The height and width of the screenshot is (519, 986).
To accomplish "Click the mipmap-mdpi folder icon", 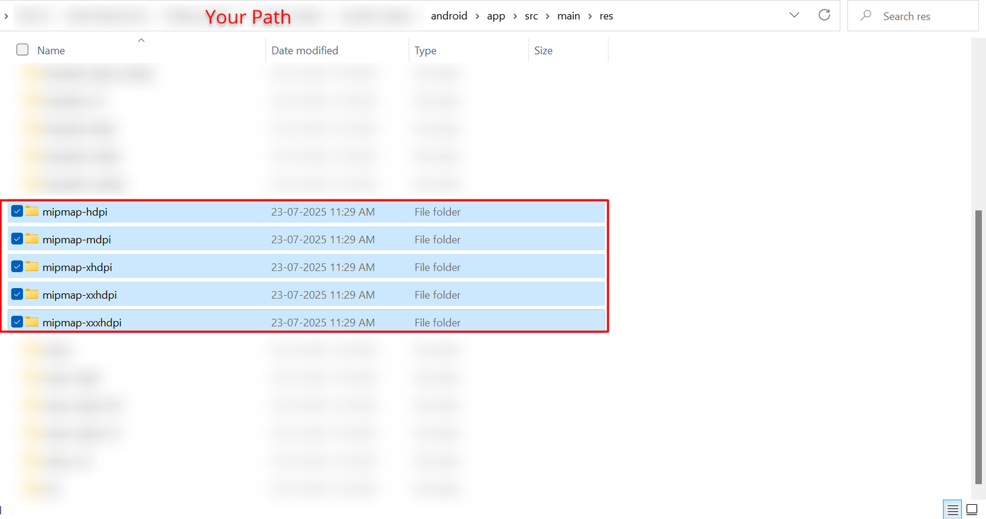I will coord(32,239).
